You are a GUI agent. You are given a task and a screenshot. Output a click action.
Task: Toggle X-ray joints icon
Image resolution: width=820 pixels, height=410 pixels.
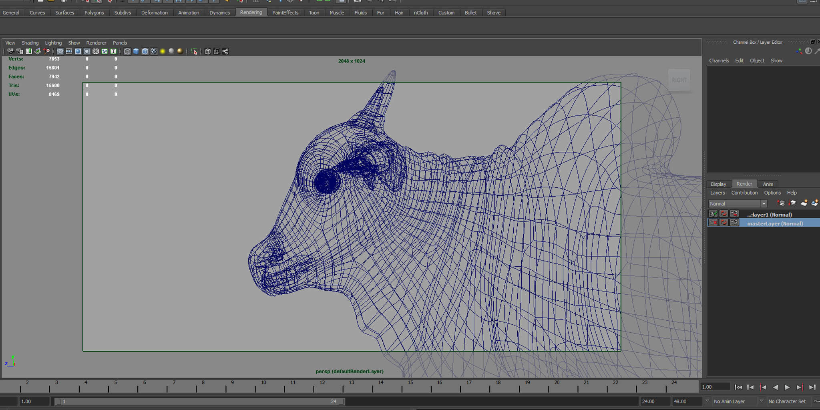pyautogui.click(x=225, y=51)
